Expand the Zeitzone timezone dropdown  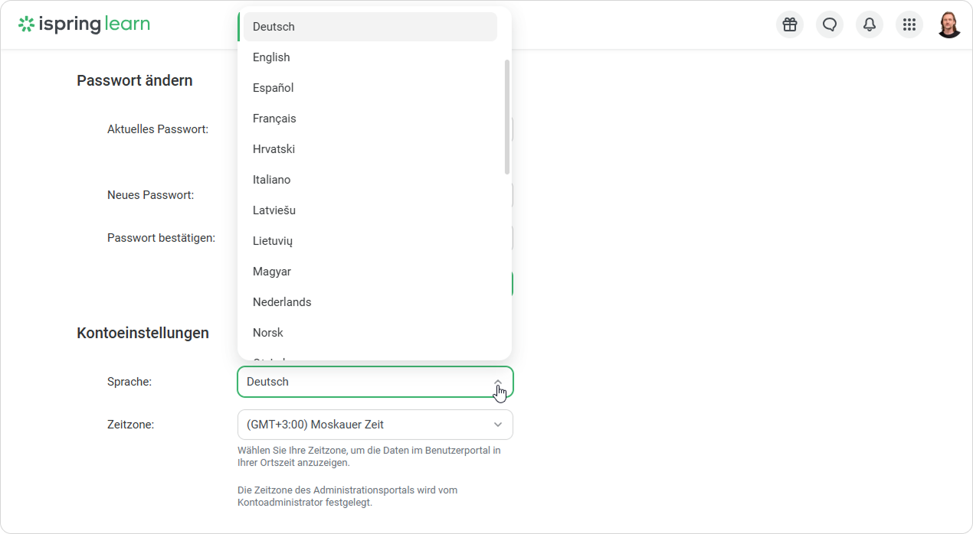click(375, 425)
